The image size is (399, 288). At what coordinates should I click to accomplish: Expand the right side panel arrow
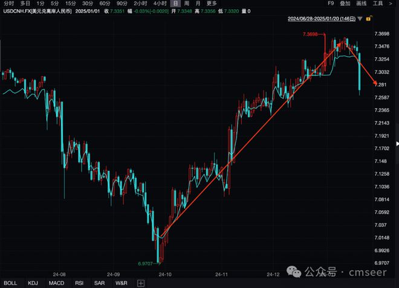tap(397, 144)
